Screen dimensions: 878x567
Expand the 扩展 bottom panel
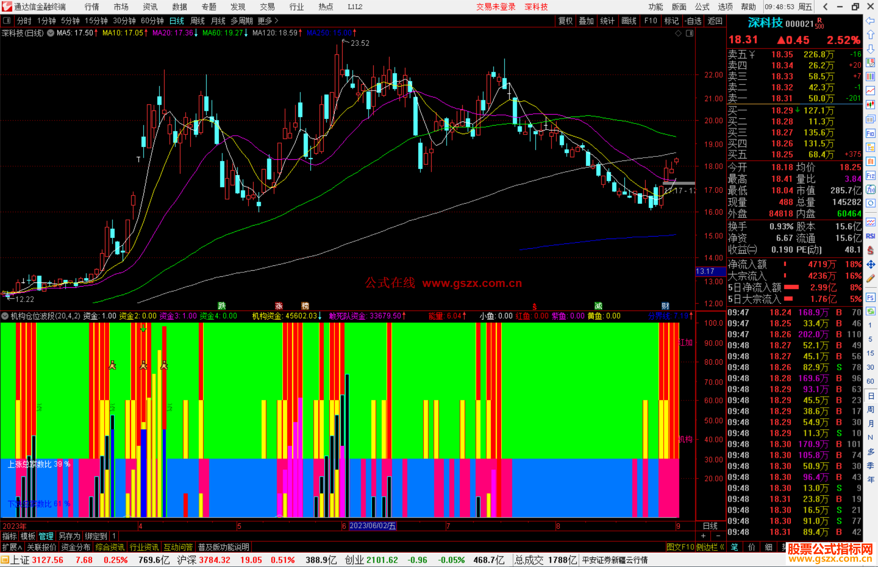[x=12, y=547]
